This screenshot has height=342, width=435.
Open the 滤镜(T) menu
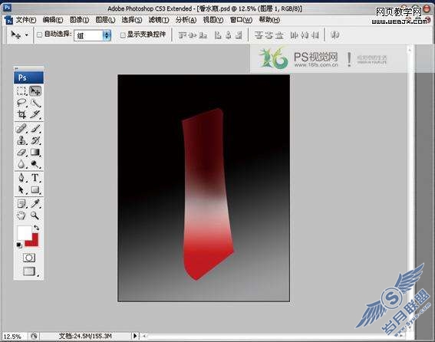pos(159,20)
